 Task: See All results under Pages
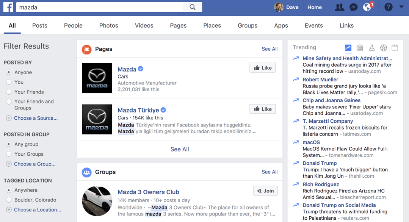(270, 49)
